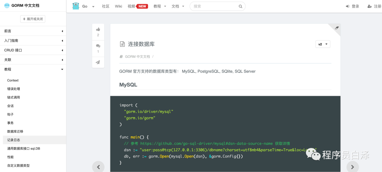This screenshot has width=382, height=172.
Task: Share article with paper plane icon
Action: coord(98,62)
